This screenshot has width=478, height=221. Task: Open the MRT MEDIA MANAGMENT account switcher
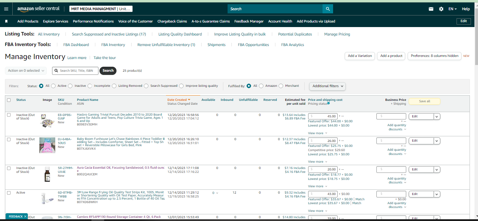101,9
